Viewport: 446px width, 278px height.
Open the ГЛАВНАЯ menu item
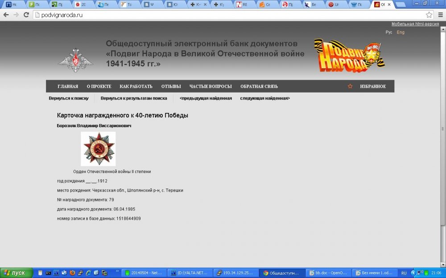[x=68, y=86]
